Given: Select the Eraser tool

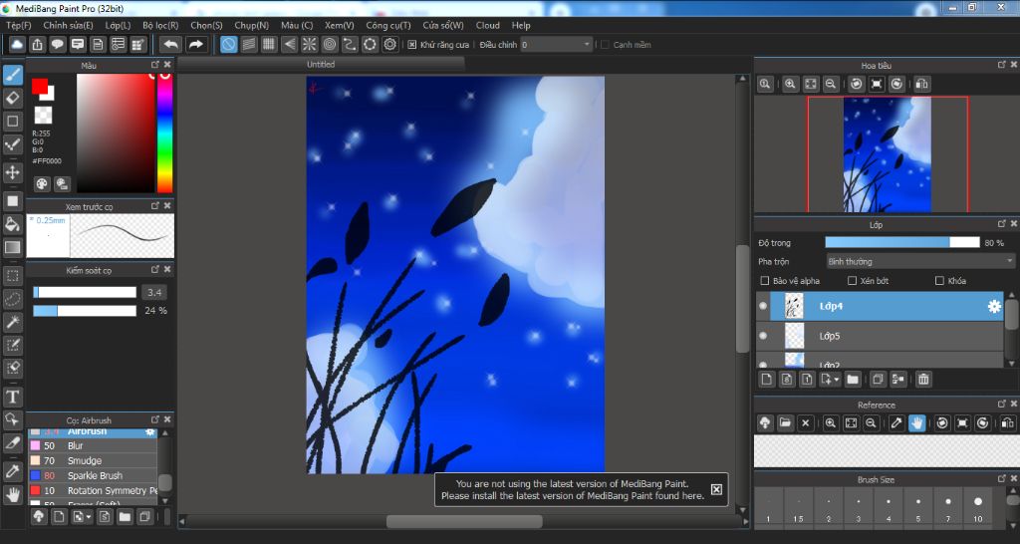Looking at the screenshot, I should click(12, 98).
